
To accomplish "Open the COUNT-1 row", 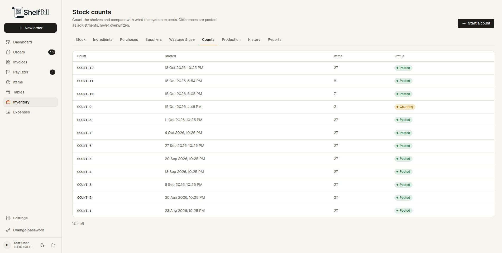I will click(x=283, y=211).
